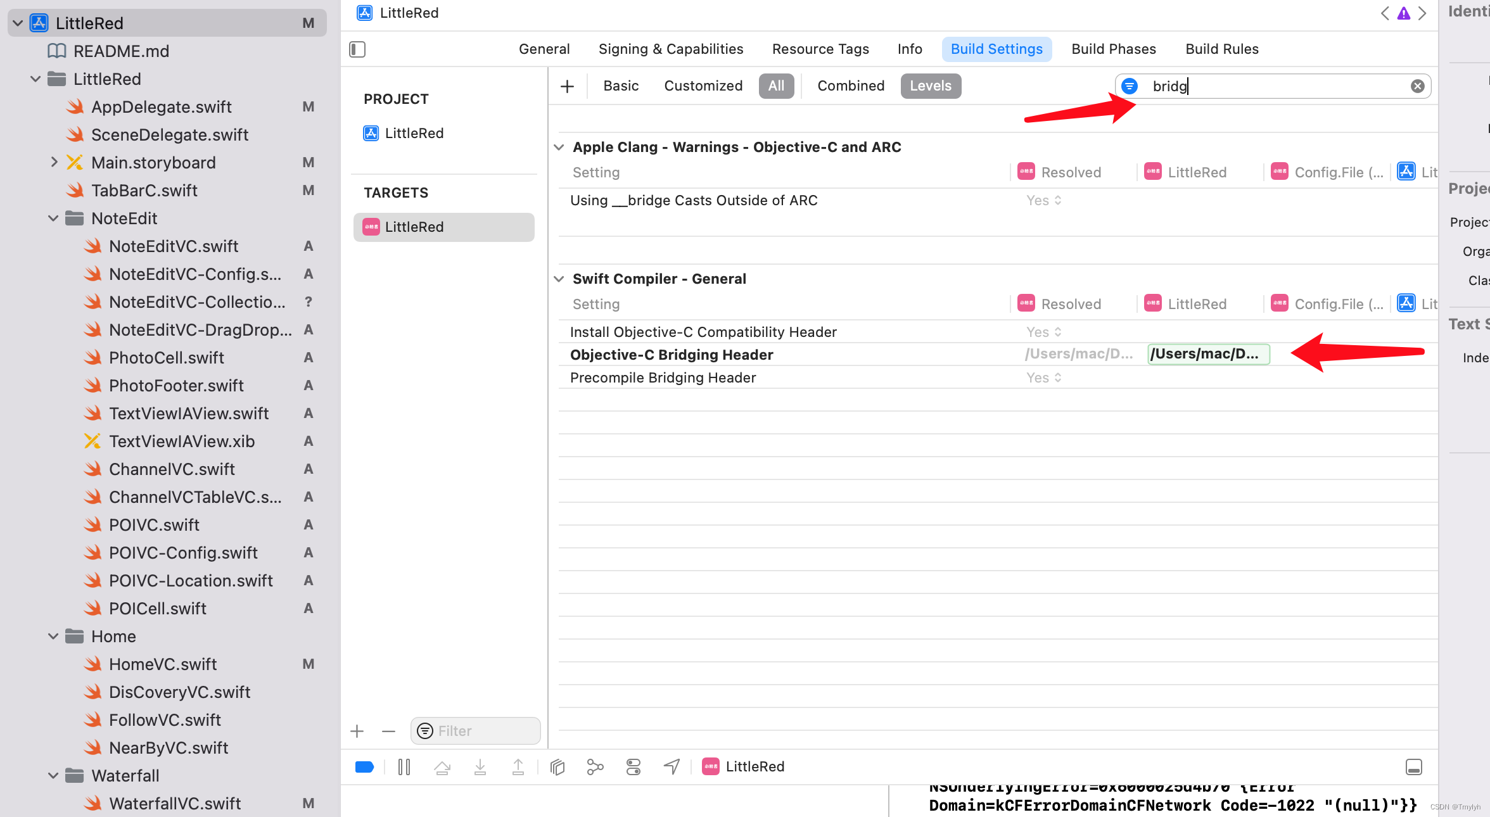Click LittleRed process in debug bar
This screenshot has height=817, width=1490.
(x=743, y=767)
